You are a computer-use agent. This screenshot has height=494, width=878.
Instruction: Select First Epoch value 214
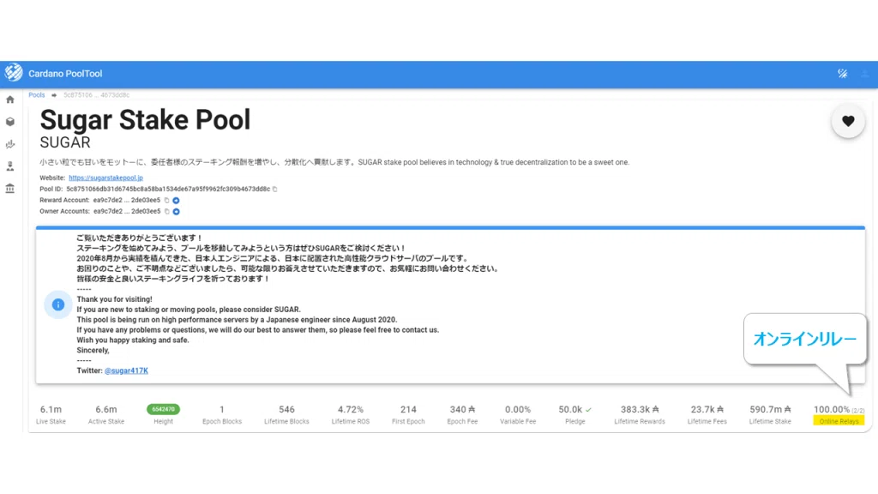[408, 409]
